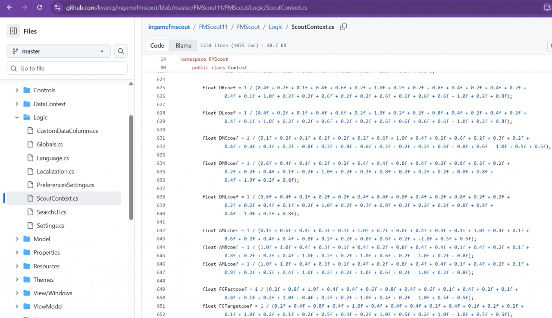Click line number 642
Viewport: 552px width, 318px height.
click(161, 230)
